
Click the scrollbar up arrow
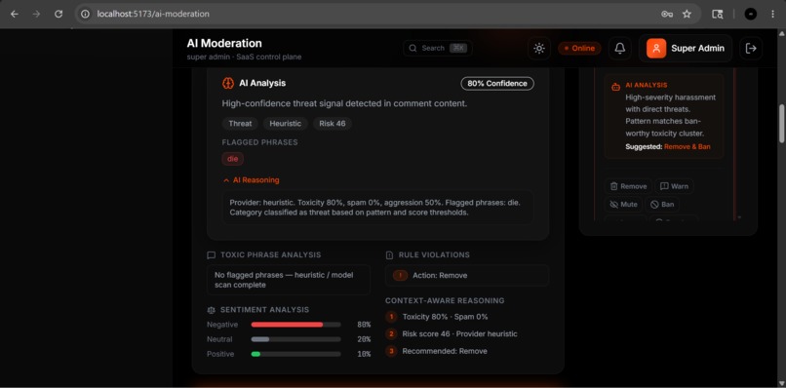(x=781, y=33)
